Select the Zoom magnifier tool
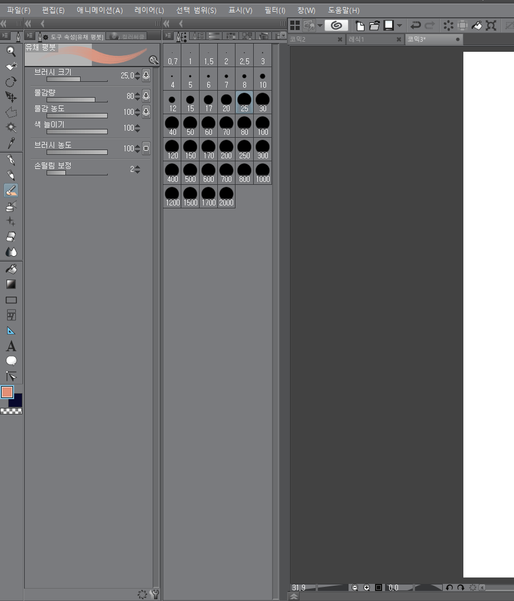Viewport: 514px width, 601px height. tap(11, 51)
